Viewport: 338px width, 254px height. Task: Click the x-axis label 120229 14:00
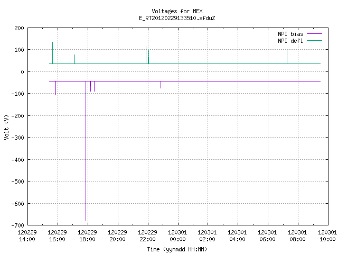(27, 236)
